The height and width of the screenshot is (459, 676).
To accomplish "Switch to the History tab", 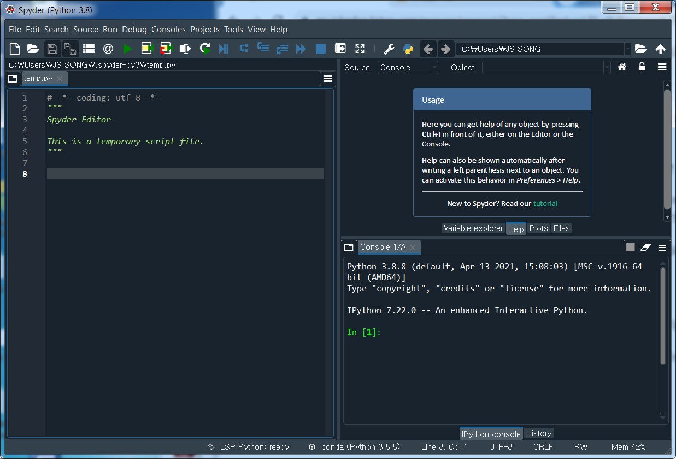I will click(539, 433).
